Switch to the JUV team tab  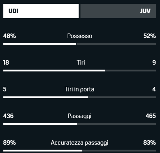(x=118, y=11)
